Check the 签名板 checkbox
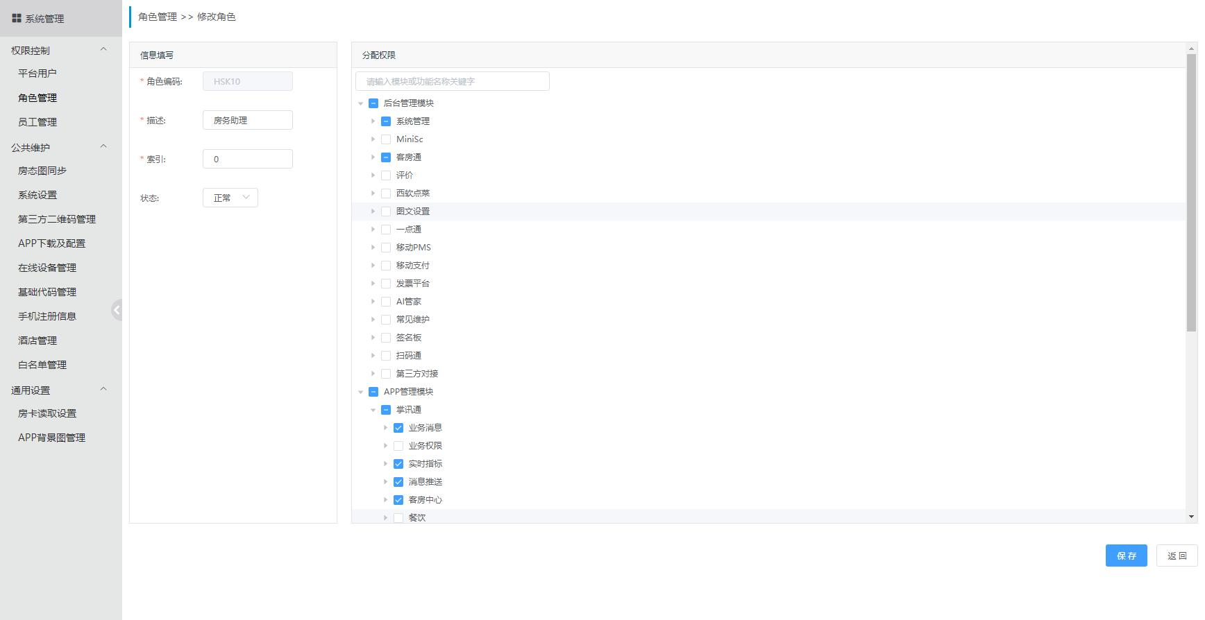 pyautogui.click(x=386, y=338)
